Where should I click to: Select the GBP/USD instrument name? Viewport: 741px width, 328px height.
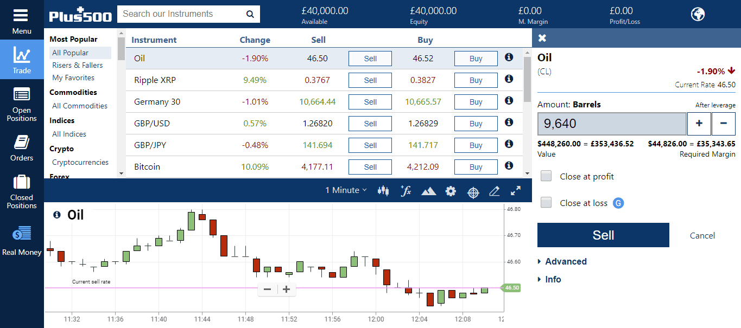152,124
